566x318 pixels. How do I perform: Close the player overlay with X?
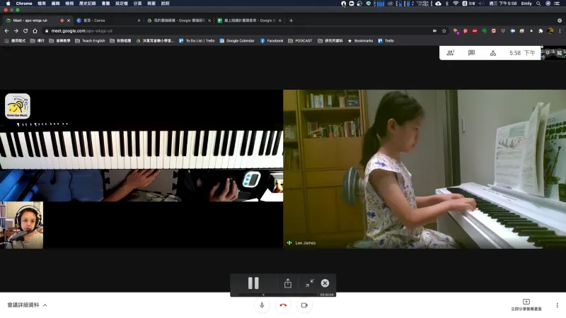[325, 283]
